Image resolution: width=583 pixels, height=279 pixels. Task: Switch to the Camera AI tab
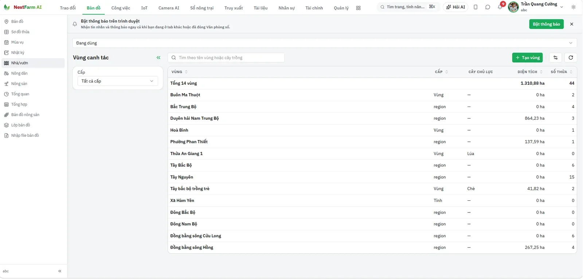coord(169,8)
